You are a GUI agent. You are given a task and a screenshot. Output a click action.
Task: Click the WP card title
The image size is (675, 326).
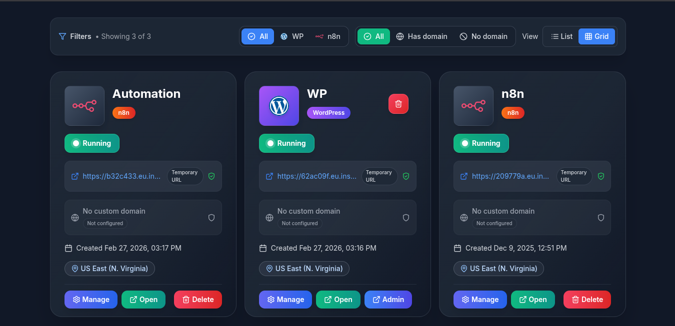317,94
